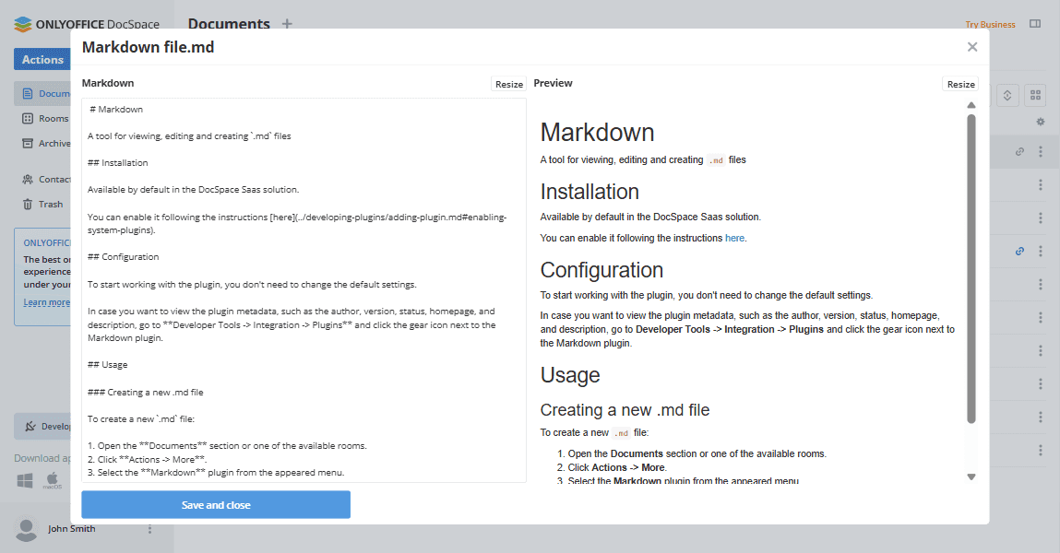The image size is (1060, 553).
Task: Click the '## Configuration' line in the editor
Action: tap(123, 257)
